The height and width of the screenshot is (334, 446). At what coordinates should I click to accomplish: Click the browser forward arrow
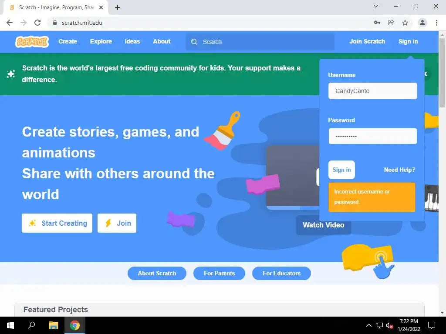(x=24, y=23)
